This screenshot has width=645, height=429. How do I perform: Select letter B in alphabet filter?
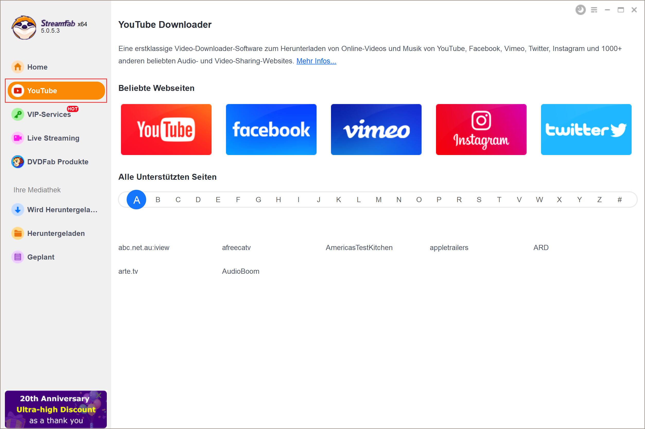click(x=157, y=200)
